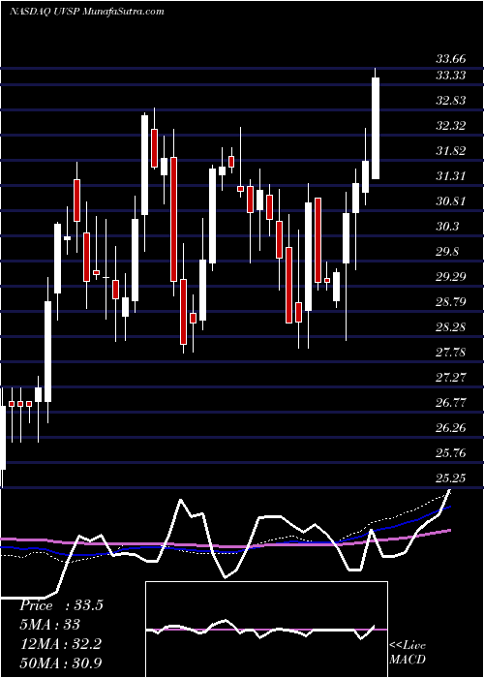This screenshot has height=678, width=484.
Task: Click the 33.33 price axis label
Action: (450, 76)
